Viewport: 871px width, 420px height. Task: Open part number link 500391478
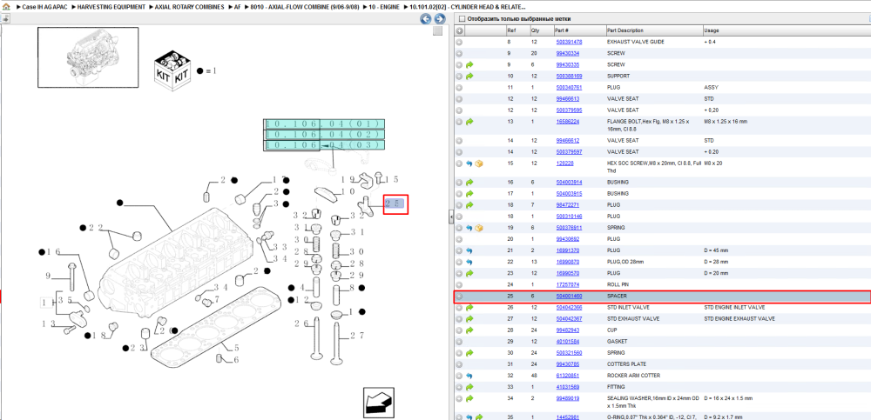click(569, 42)
